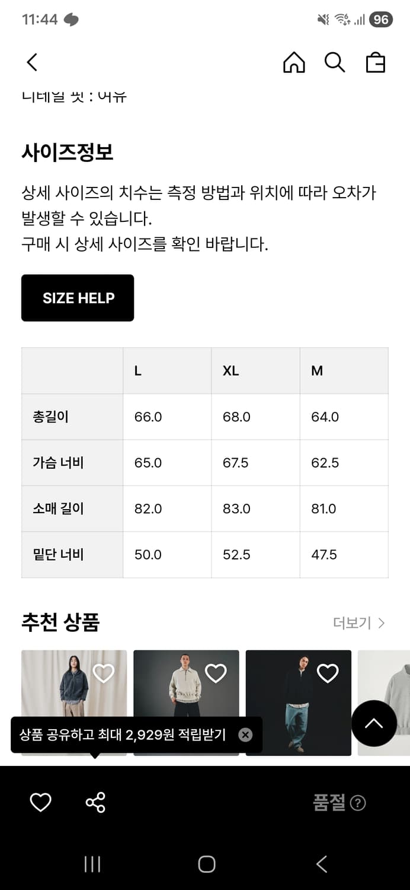Viewport: 410px width, 890px height.
Task: Tap the SIZE HELP button
Action: point(77,298)
